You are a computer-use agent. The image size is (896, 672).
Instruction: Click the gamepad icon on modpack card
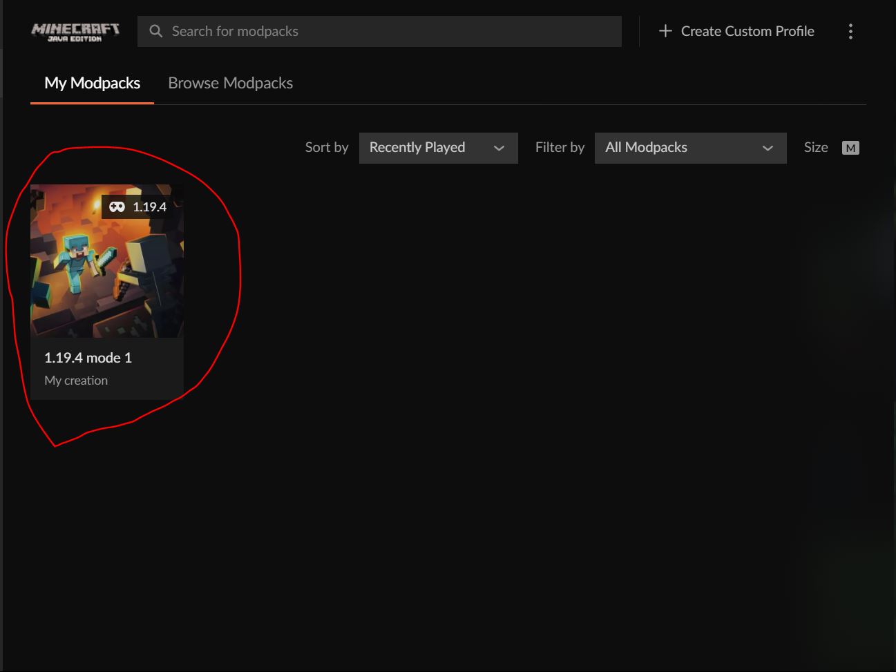pyautogui.click(x=117, y=207)
